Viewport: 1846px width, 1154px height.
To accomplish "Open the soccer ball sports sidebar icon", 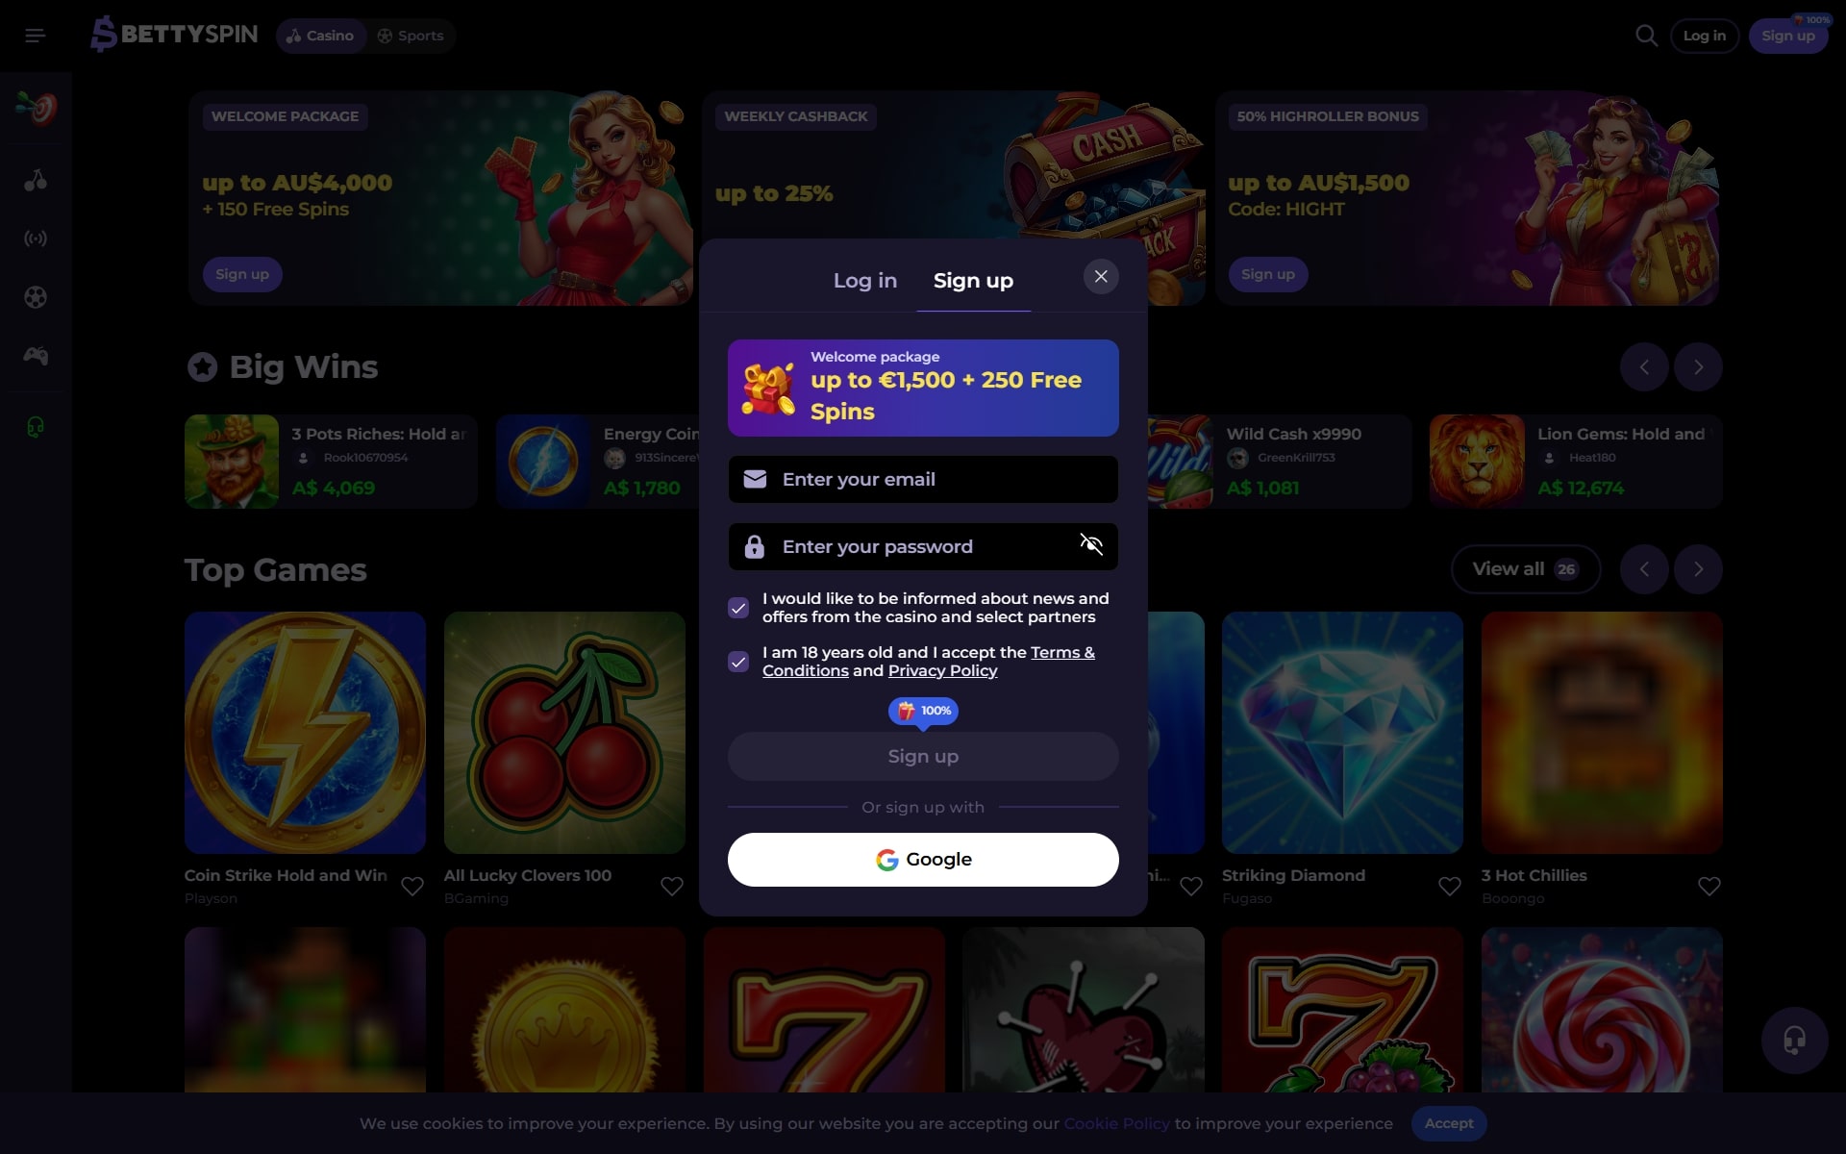I will point(36,297).
